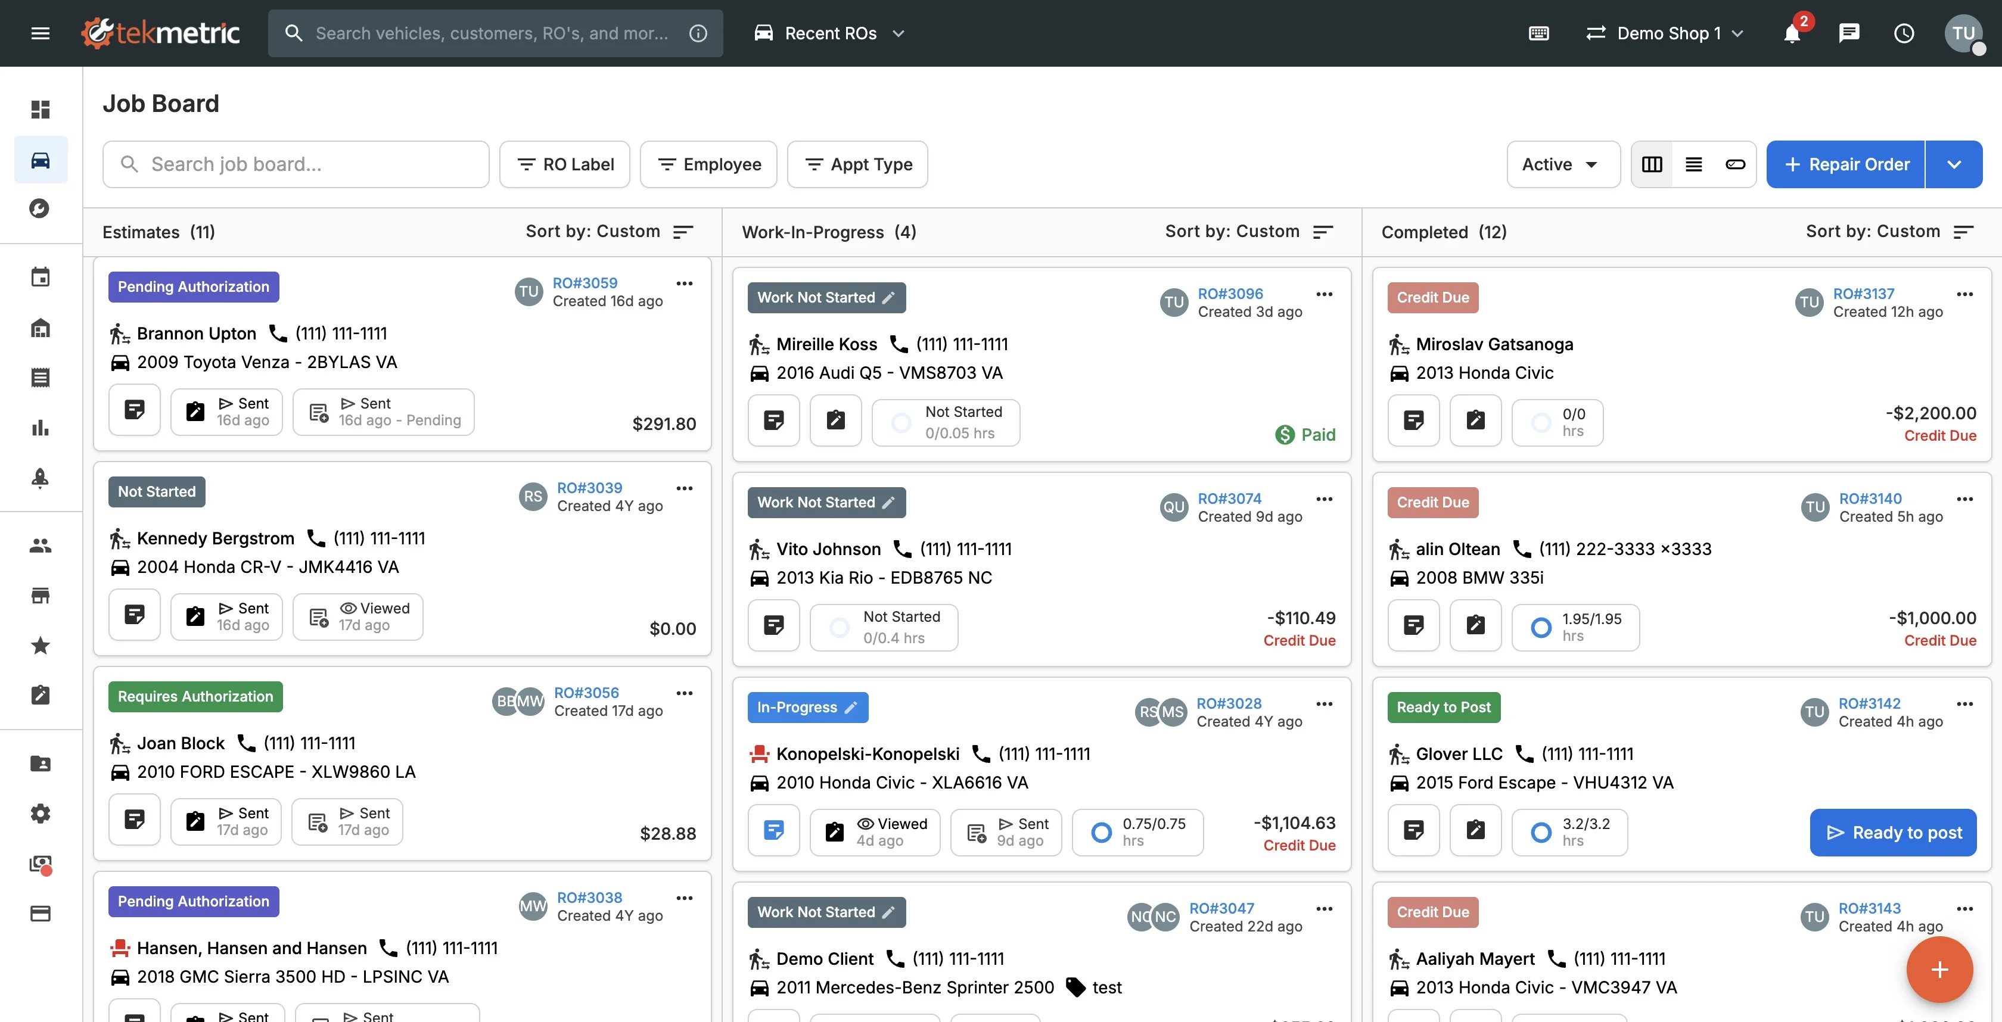The width and height of the screenshot is (2002, 1022).
Task: Switch to list view layout
Action: [x=1693, y=164]
